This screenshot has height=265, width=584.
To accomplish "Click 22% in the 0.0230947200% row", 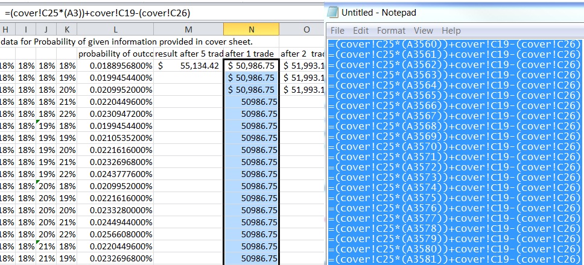I will tap(67, 114).
